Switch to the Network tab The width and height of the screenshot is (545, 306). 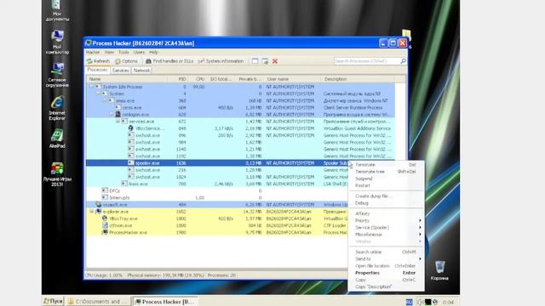[x=142, y=71]
